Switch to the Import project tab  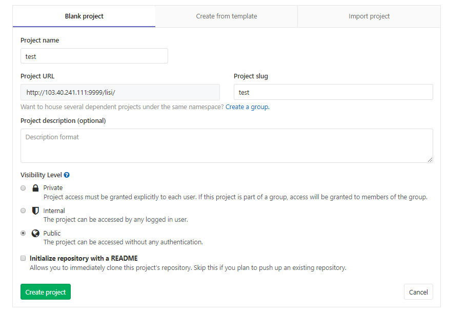(x=369, y=16)
